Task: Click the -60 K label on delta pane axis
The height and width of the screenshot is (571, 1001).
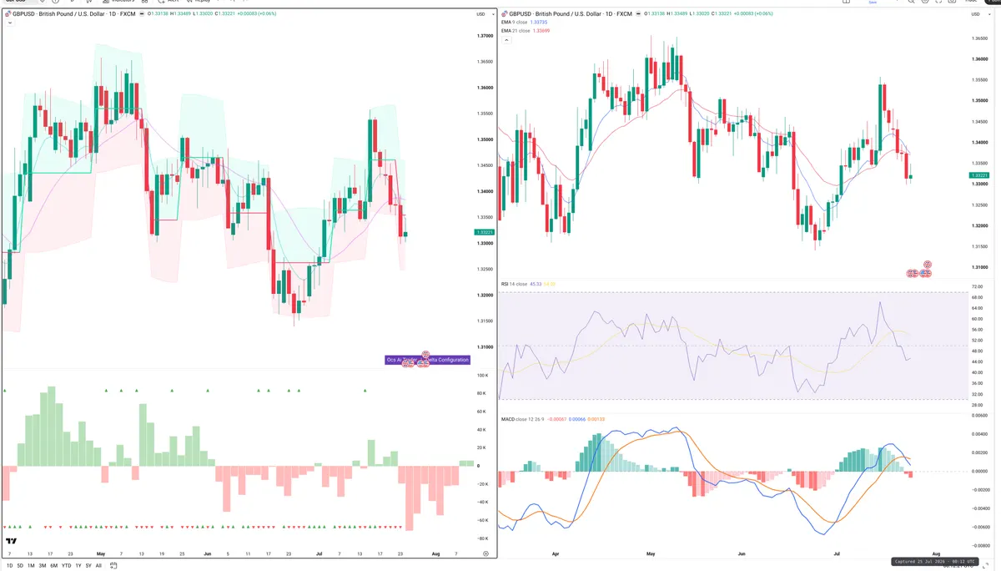Action: point(482,520)
